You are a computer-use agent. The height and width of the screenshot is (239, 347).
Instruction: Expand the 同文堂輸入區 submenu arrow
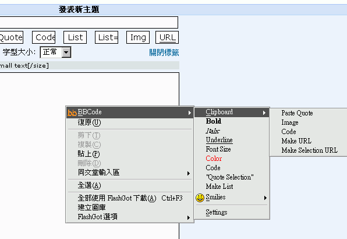[189, 173]
